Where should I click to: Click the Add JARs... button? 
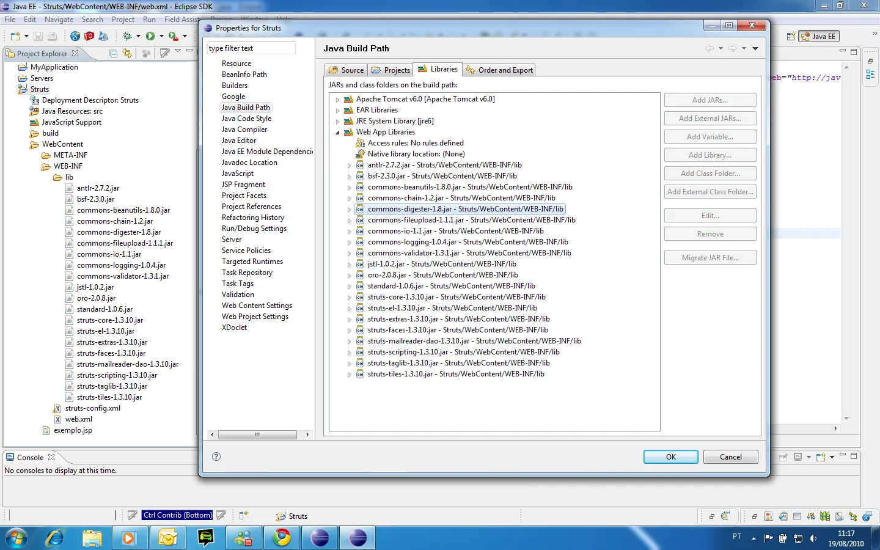pos(710,100)
